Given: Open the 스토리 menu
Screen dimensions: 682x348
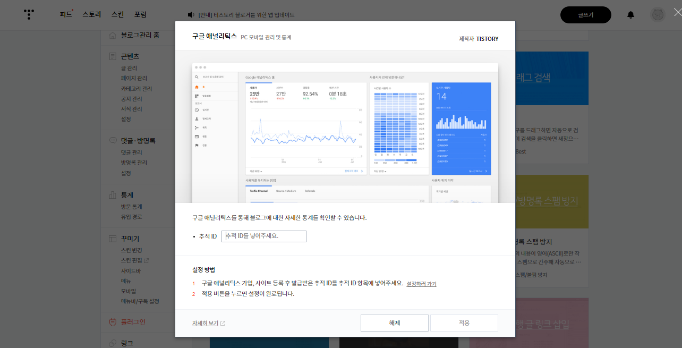Looking at the screenshot, I should (x=91, y=14).
